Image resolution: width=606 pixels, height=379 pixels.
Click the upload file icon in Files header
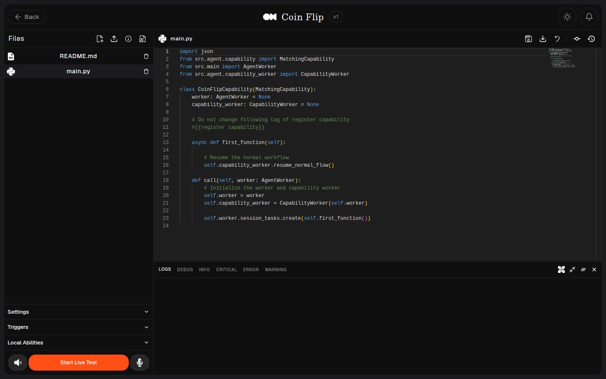click(114, 39)
